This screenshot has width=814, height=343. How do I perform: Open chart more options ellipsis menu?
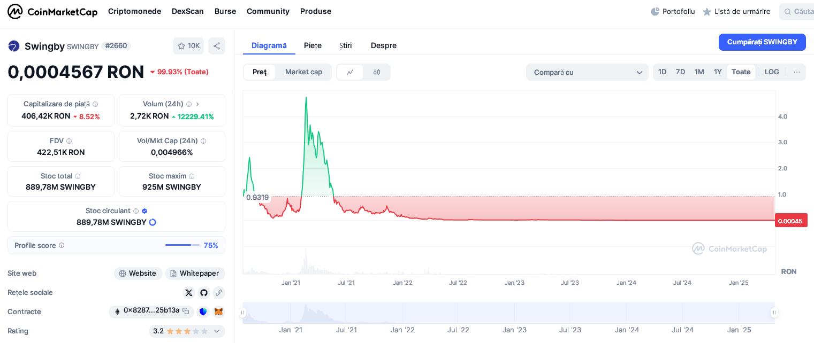pyautogui.click(x=796, y=72)
